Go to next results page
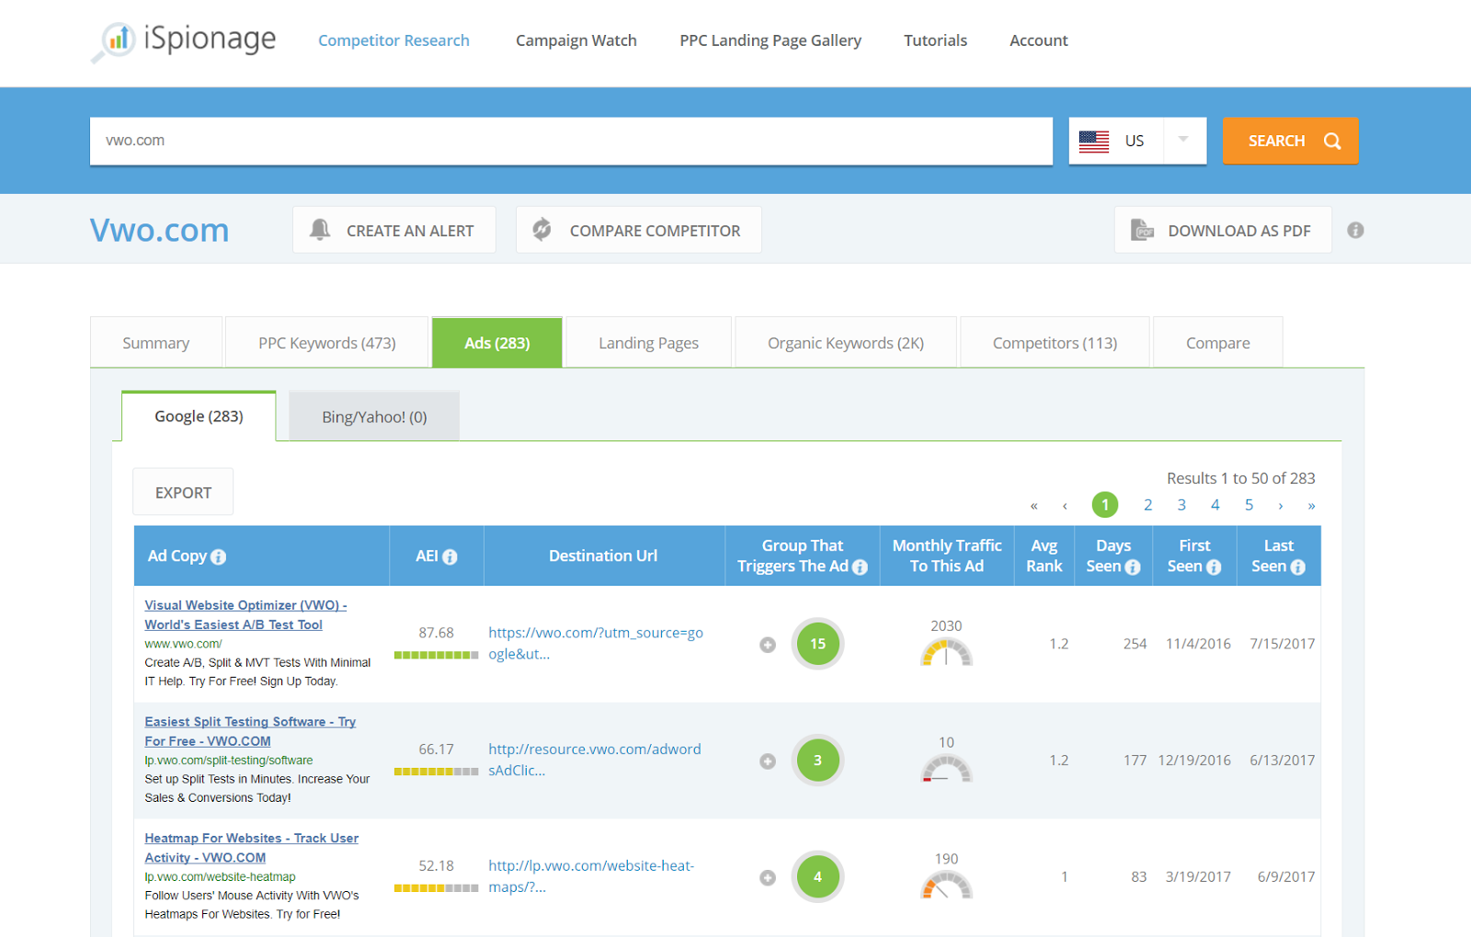This screenshot has height=937, width=1471. tap(1281, 506)
